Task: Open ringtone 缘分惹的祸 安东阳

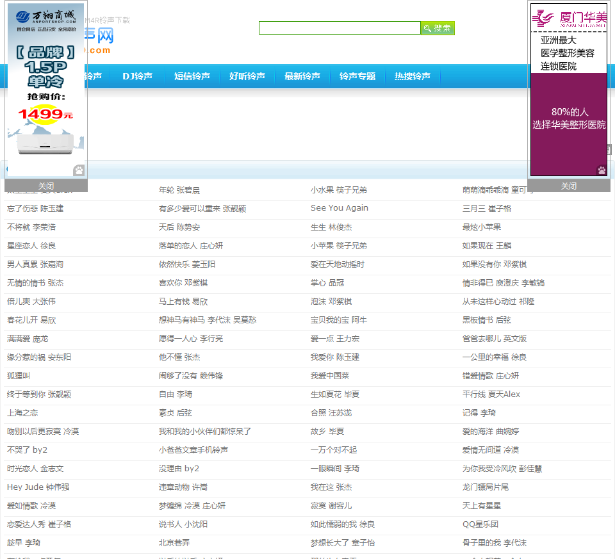Action: 39,357
